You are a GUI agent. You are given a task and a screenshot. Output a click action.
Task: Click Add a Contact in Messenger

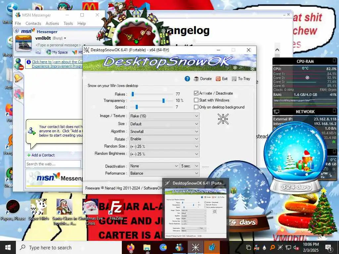pyautogui.click(x=41, y=155)
